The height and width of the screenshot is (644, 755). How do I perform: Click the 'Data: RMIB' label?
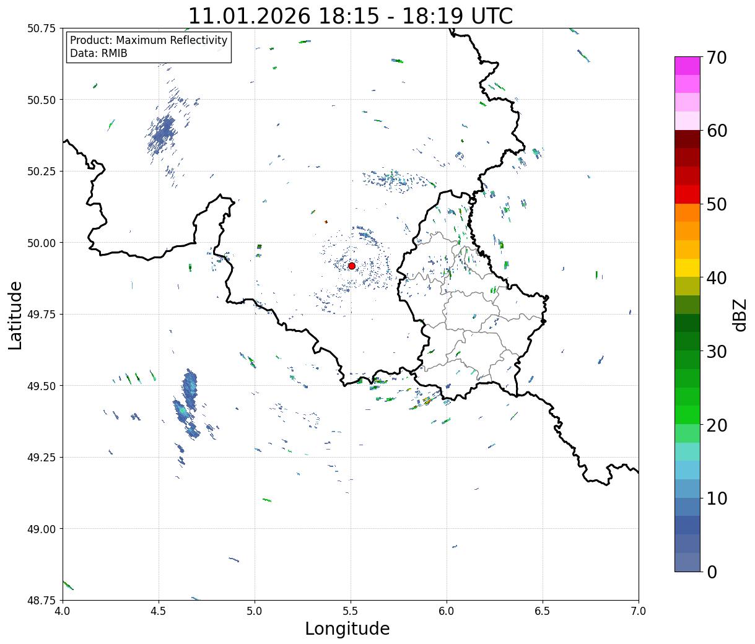pos(98,53)
